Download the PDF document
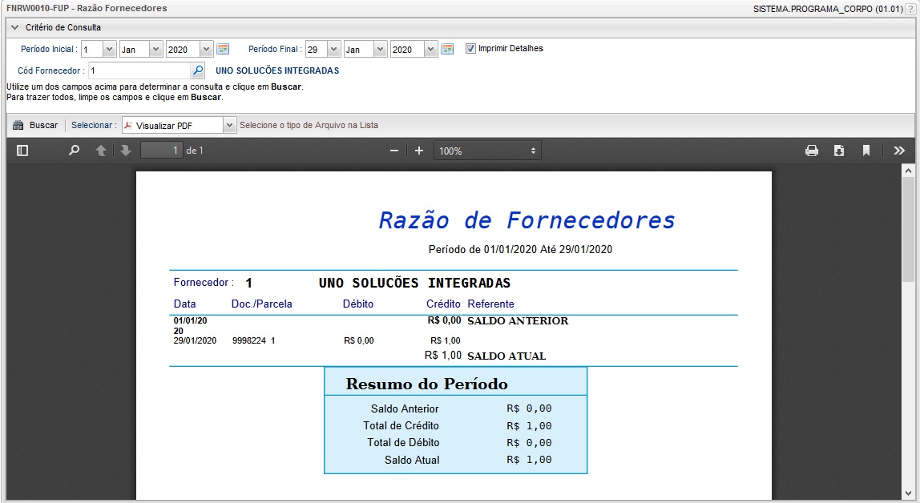 click(x=839, y=150)
